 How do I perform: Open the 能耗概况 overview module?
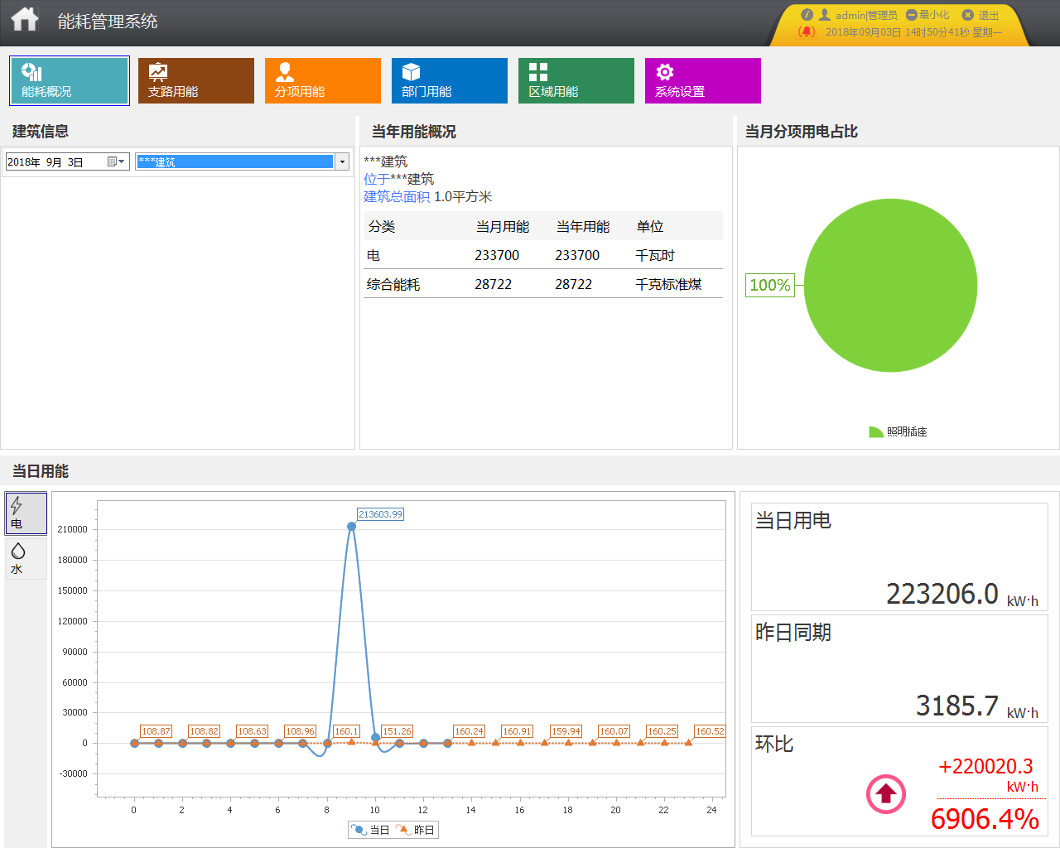(70, 81)
